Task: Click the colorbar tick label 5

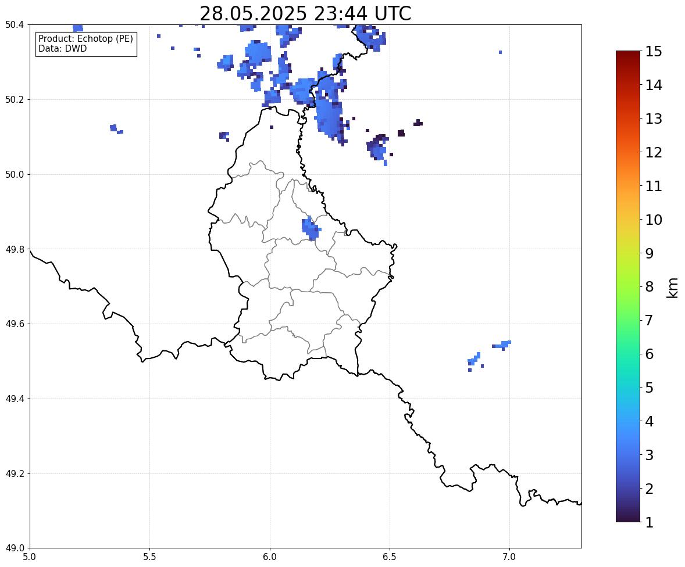Action: pos(650,387)
